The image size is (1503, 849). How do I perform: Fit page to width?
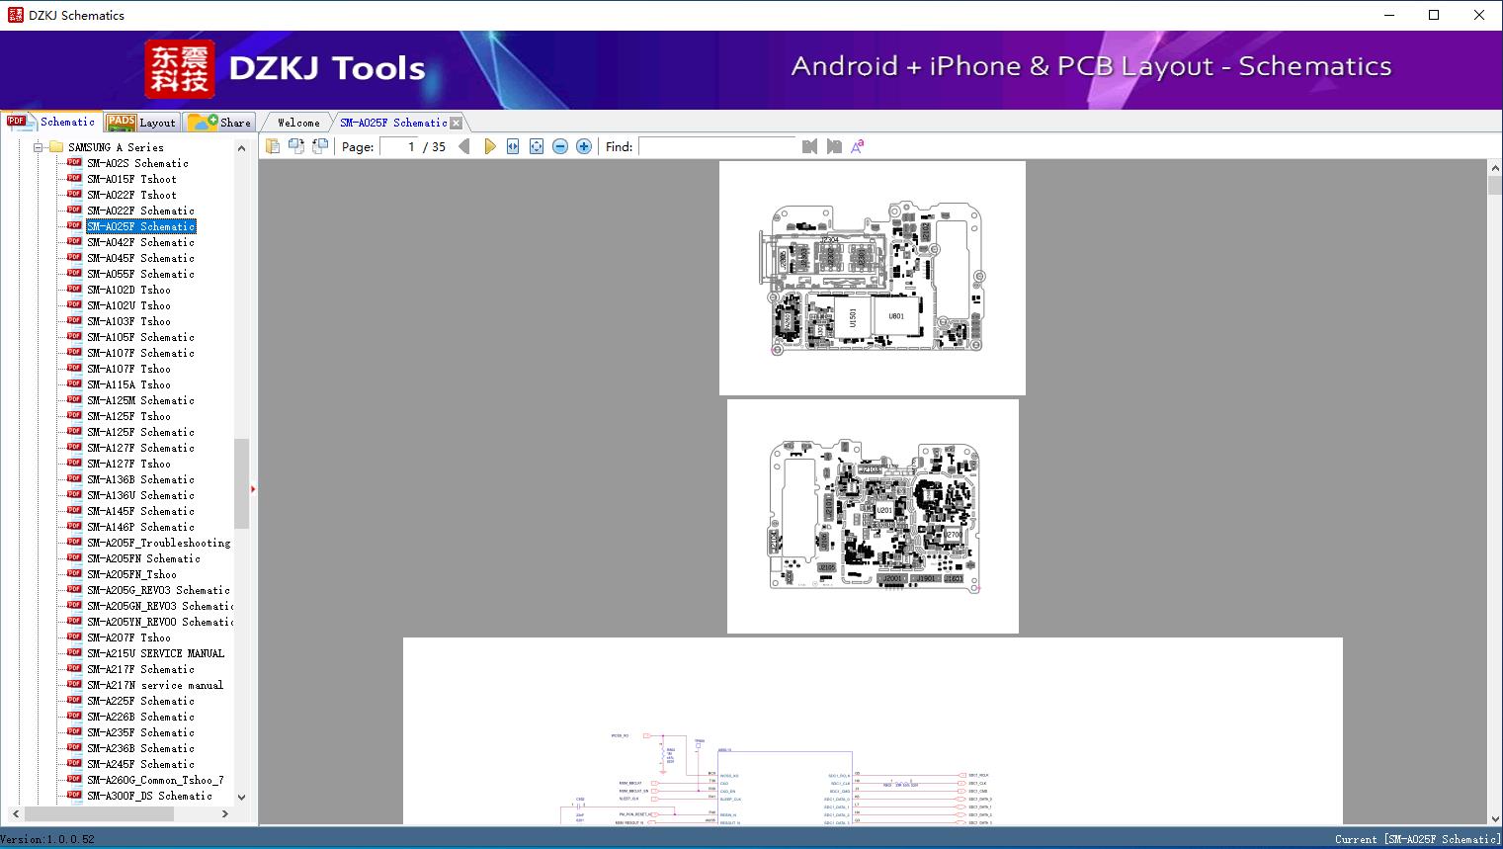coord(513,146)
